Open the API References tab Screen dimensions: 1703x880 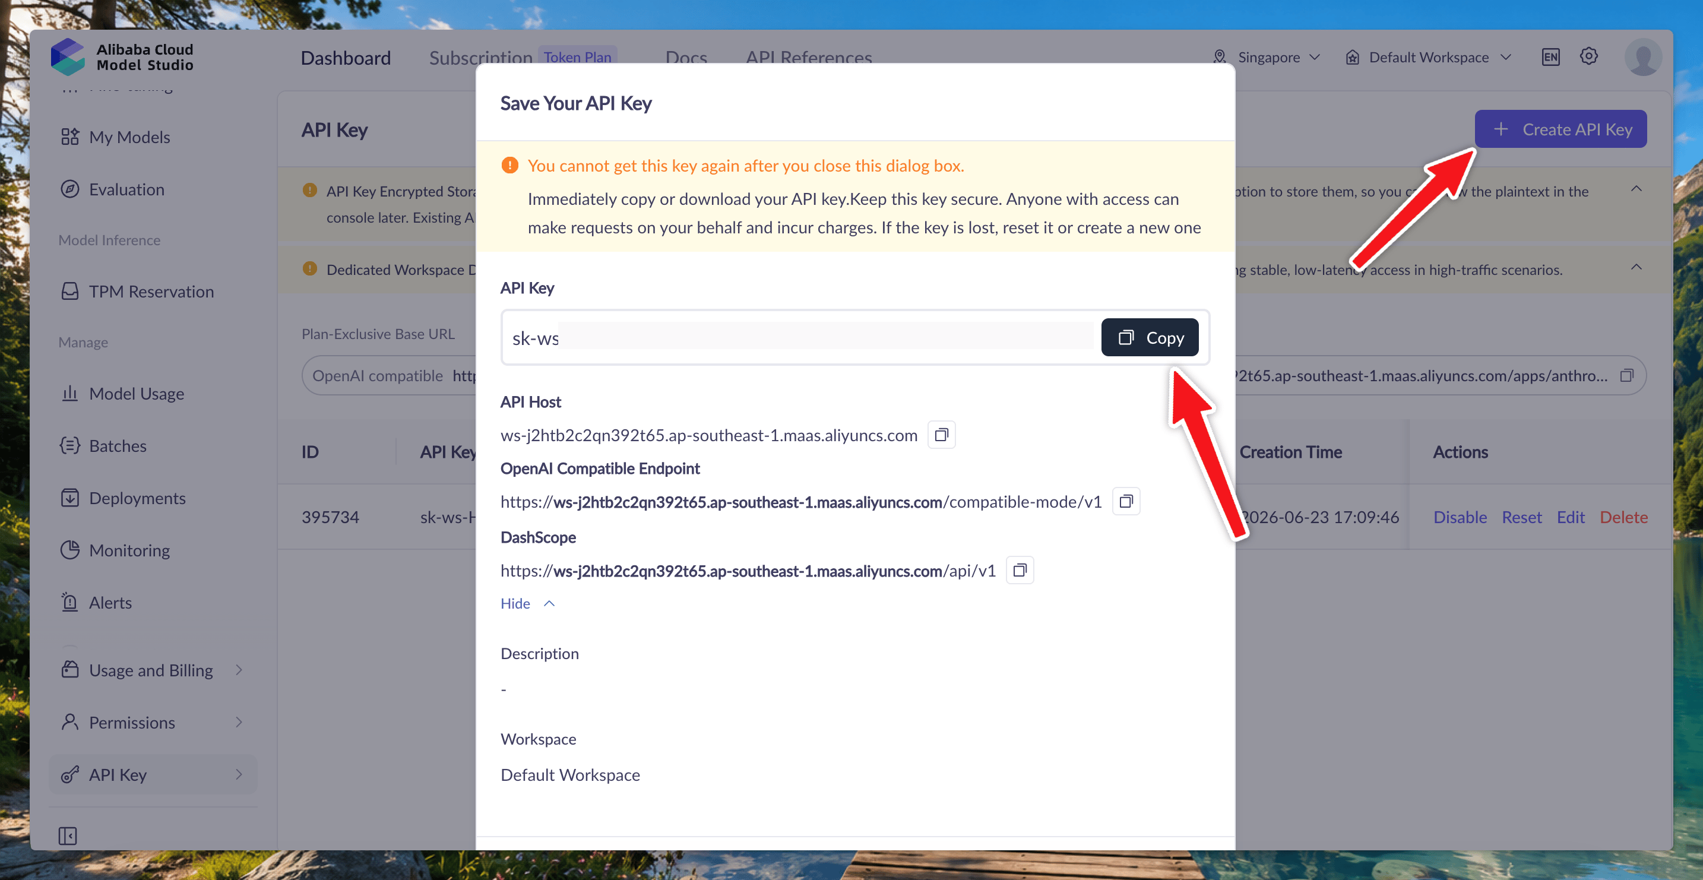click(809, 58)
